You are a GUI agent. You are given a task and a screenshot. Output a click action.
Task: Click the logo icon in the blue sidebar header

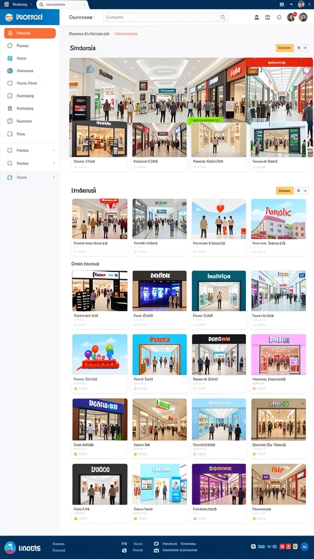point(9,17)
